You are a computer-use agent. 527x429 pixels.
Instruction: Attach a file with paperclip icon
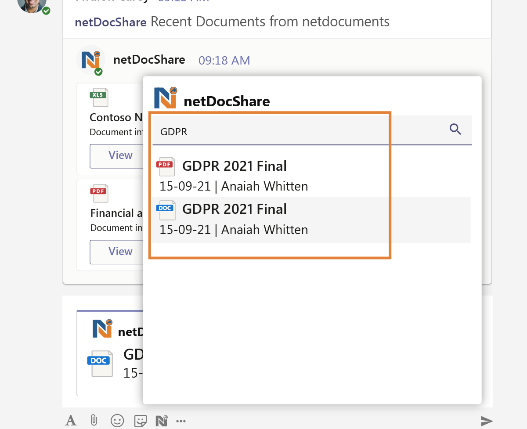coord(94,421)
